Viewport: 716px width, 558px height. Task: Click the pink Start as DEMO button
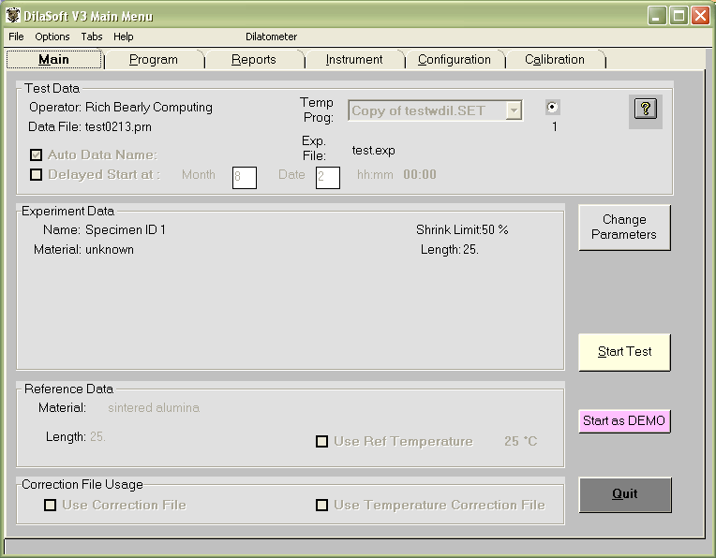point(624,420)
